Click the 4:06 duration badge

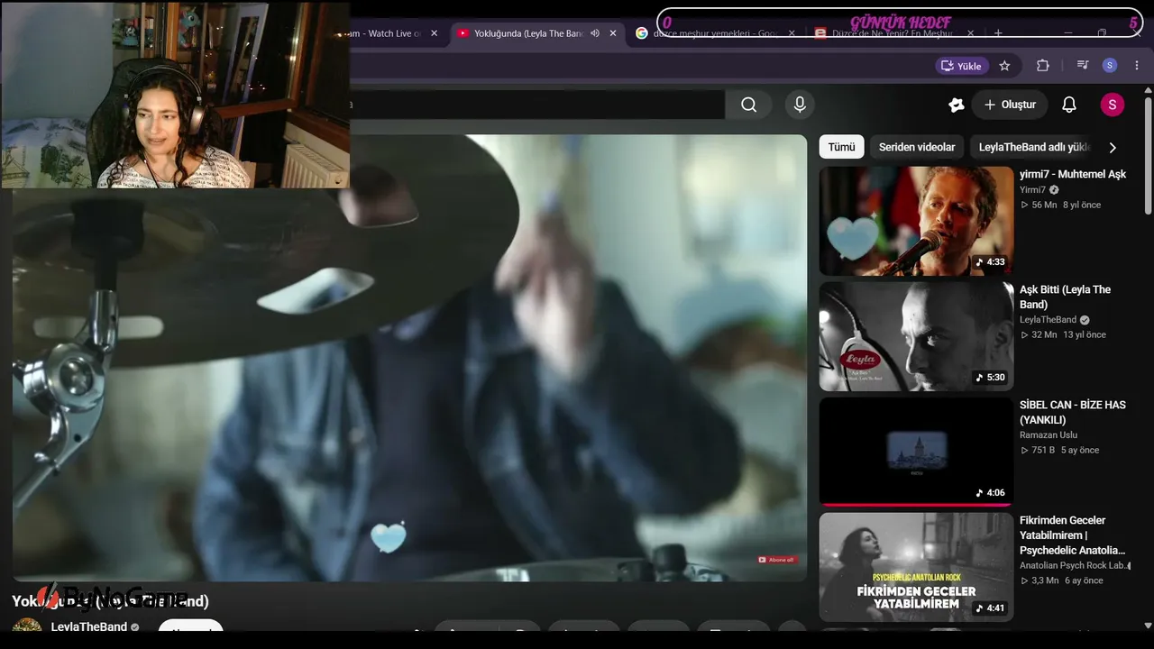click(990, 493)
